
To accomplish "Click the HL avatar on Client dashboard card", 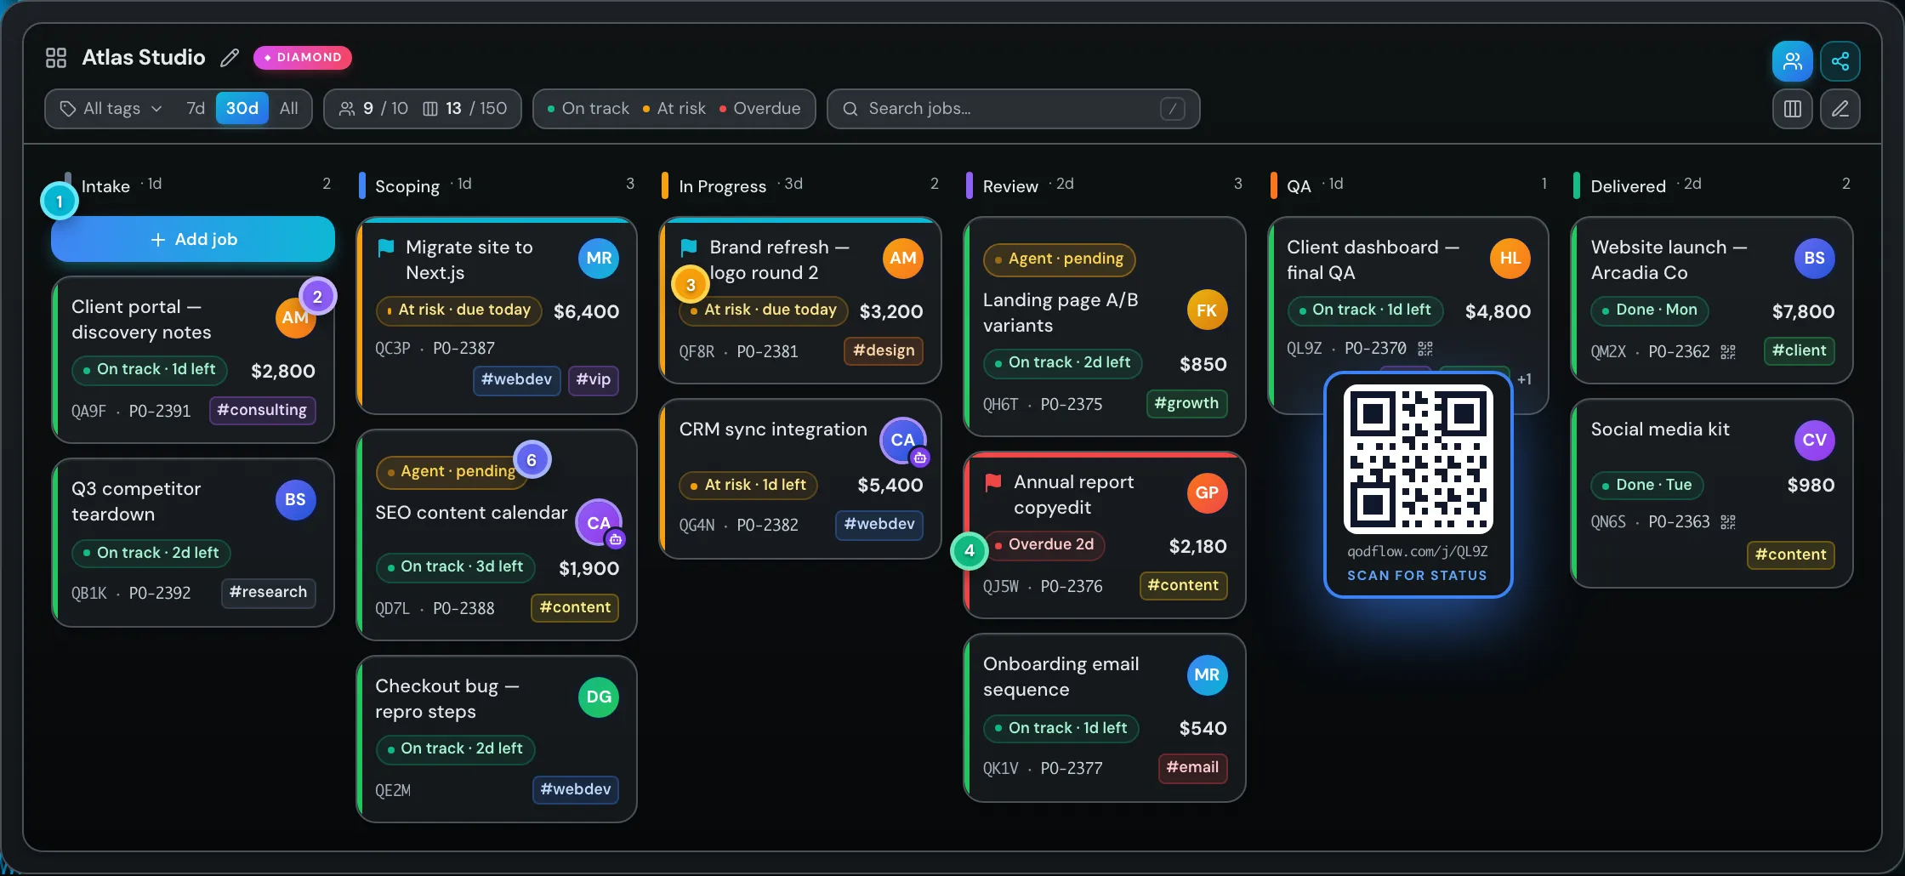I will [1510, 259].
